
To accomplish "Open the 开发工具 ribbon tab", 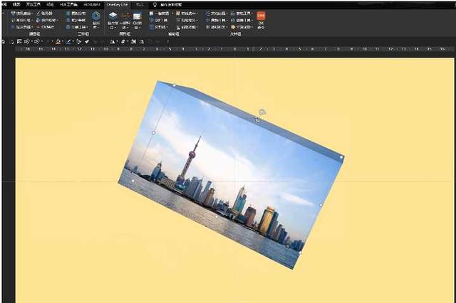I will click(x=34, y=4).
